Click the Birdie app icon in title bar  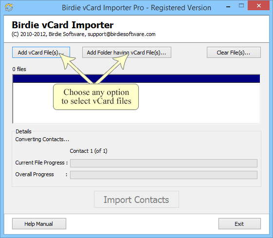[x=9, y=7]
